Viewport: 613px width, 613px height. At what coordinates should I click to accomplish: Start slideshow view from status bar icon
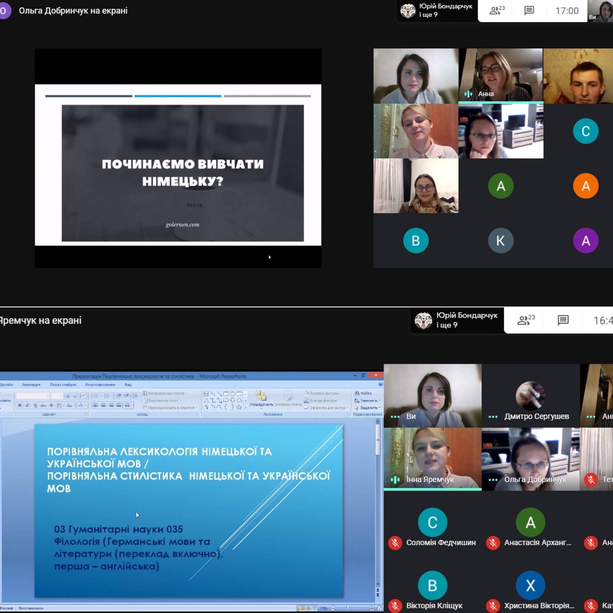(x=315, y=608)
